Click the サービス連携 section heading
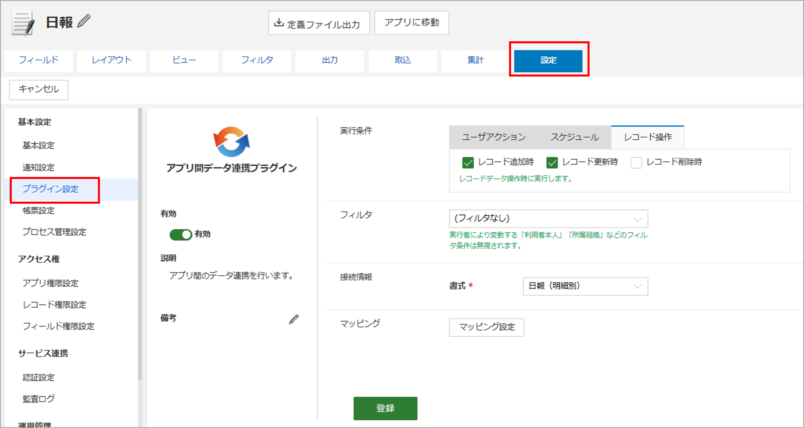 (x=43, y=353)
